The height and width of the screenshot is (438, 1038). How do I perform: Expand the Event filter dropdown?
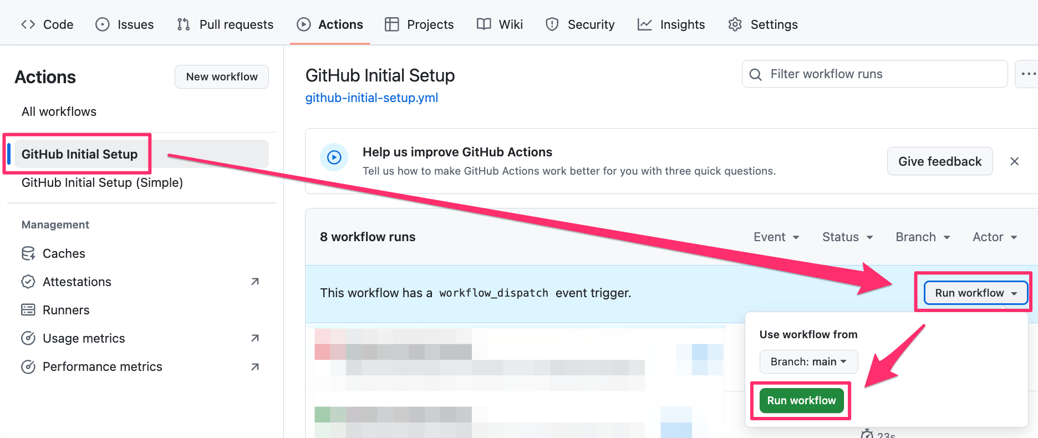tap(776, 237)
